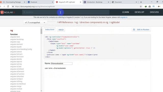Go back in browser history

(x=1, y=6)
